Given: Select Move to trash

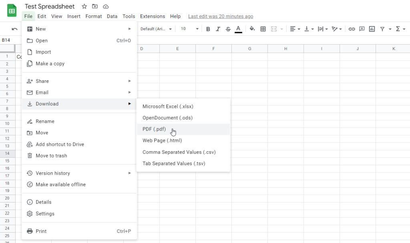Looking at the screenshot, I should pyautogui.click(x=79, y=156).
